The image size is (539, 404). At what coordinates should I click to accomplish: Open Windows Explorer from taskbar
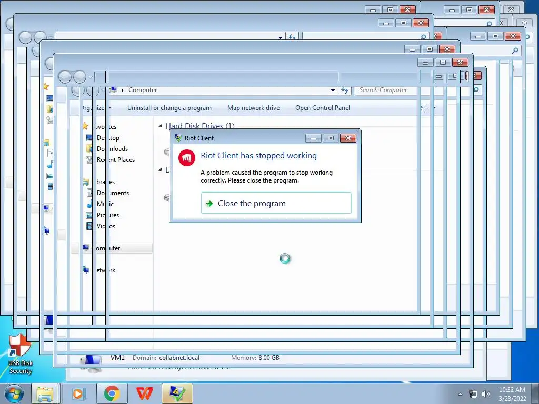pyautogui.click(x=45, y=394)
